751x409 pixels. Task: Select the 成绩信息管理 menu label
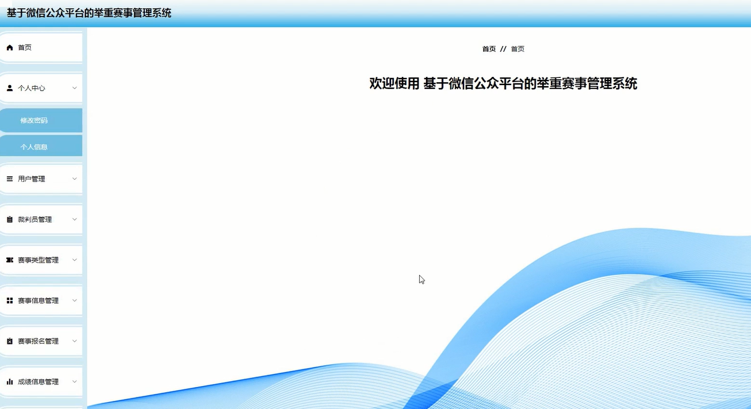(39, 382)
